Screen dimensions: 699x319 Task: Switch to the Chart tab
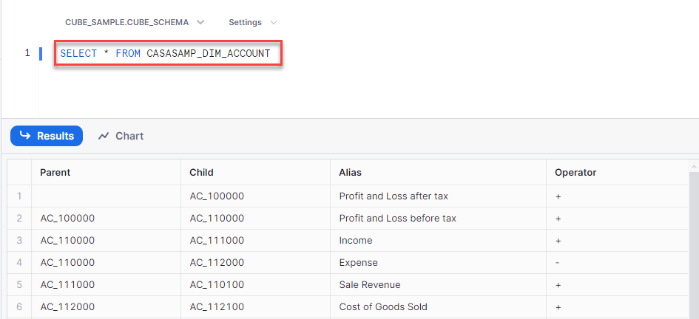(121, 136)
